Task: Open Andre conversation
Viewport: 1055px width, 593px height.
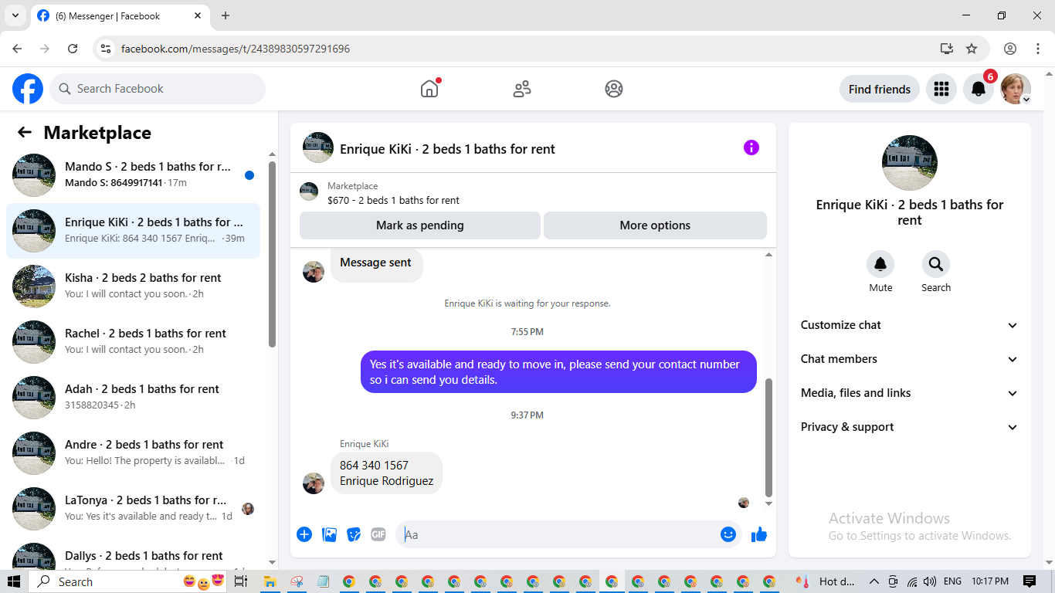Action: [133, 453]
